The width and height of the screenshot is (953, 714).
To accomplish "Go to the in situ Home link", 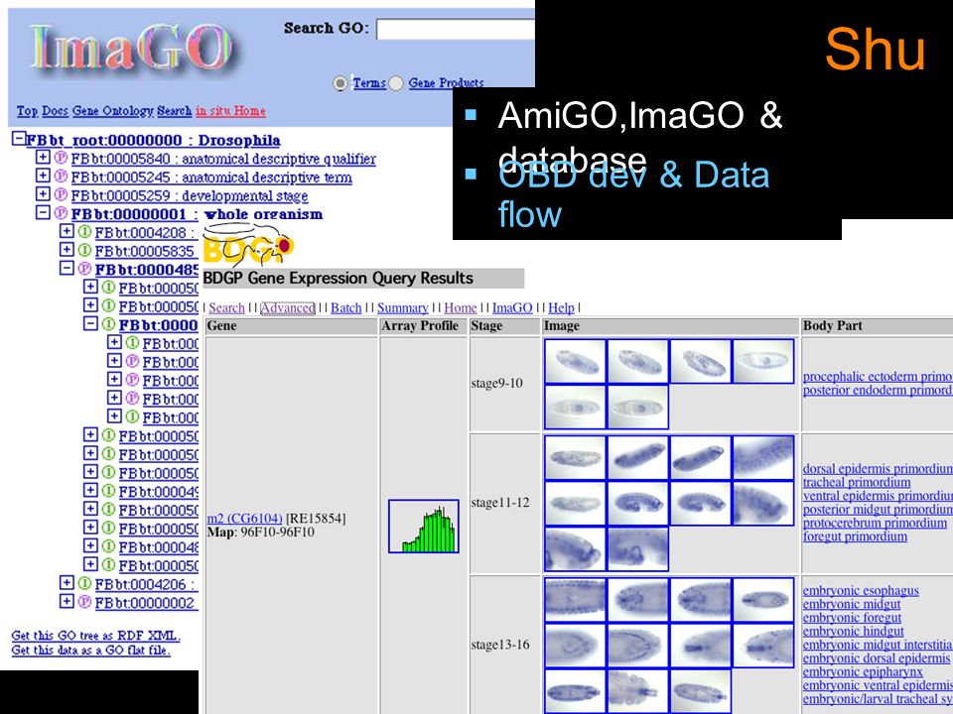I will [x=230, y=111].
